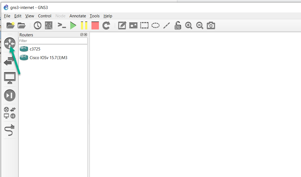Click the Zoom in magnifier icon
The image size is (301, 177).
tap(188, 25)
